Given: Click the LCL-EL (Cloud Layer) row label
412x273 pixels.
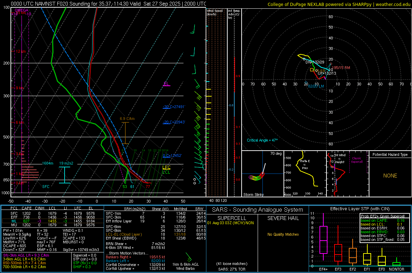Looking at the screenshot, I should [124, 234].
